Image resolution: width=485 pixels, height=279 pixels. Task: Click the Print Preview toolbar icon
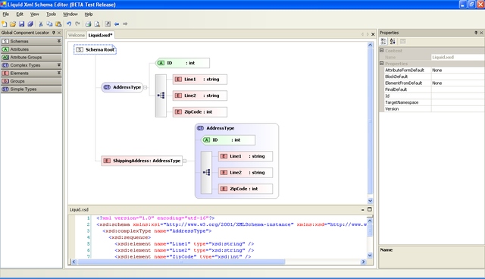click(97, 24)
